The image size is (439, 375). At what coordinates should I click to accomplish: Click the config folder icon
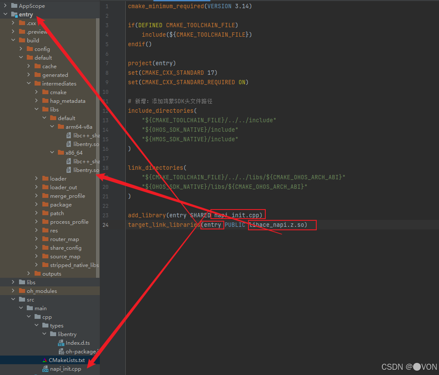point(30,49)
